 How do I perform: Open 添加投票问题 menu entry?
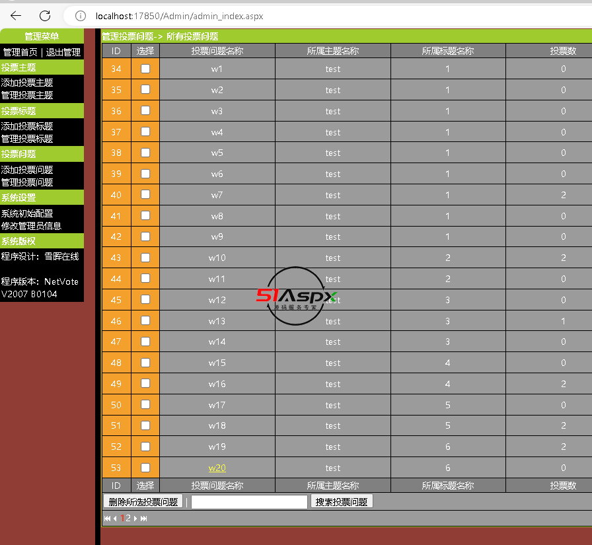(x=27, y=170)
